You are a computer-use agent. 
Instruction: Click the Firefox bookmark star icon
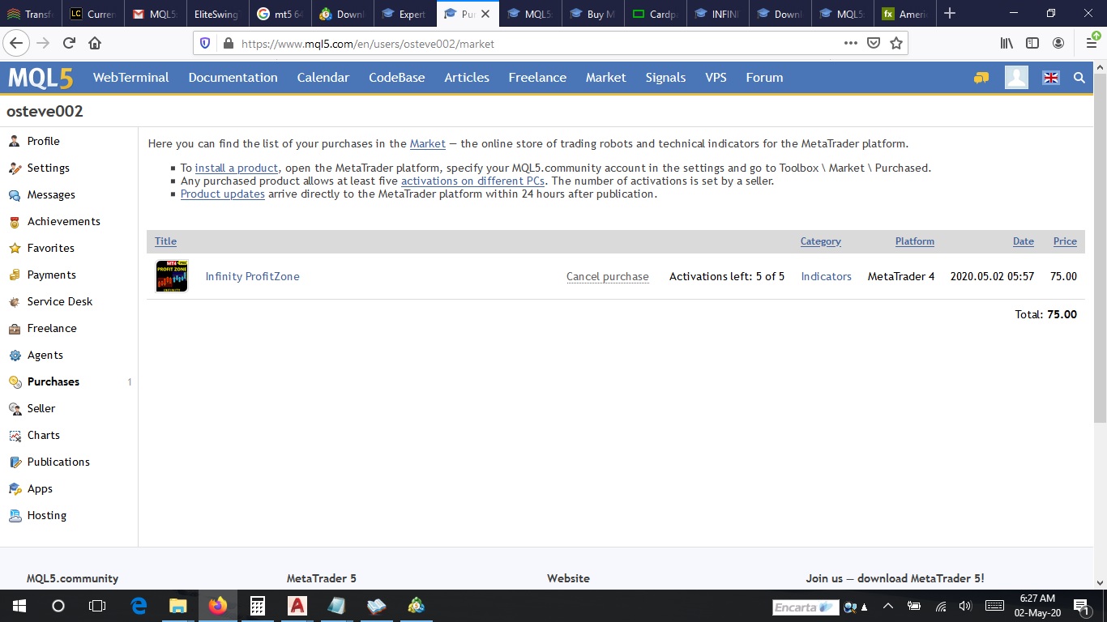(896, 44)
